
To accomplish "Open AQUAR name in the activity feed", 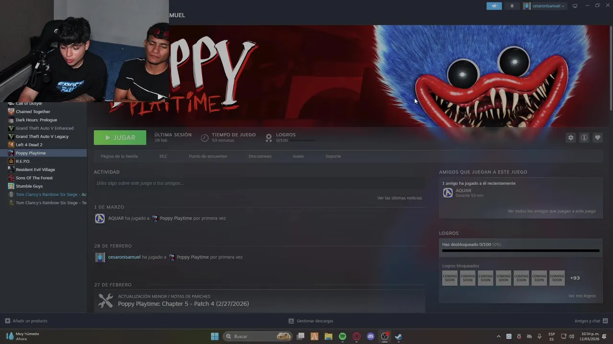I will point(116,218).
